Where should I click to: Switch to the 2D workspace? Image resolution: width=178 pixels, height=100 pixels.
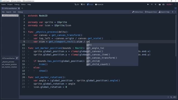(x=77, y=4)
